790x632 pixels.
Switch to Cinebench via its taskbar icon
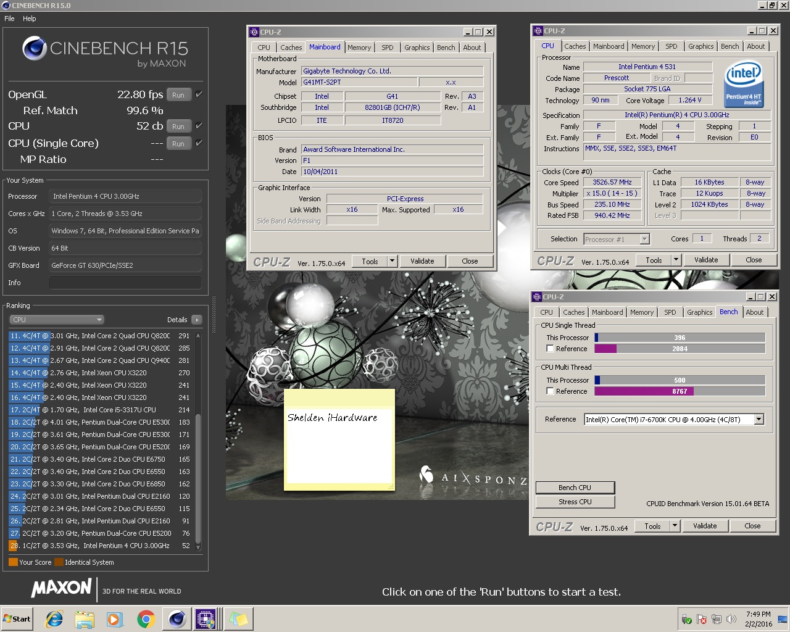[x=177, y=619]
